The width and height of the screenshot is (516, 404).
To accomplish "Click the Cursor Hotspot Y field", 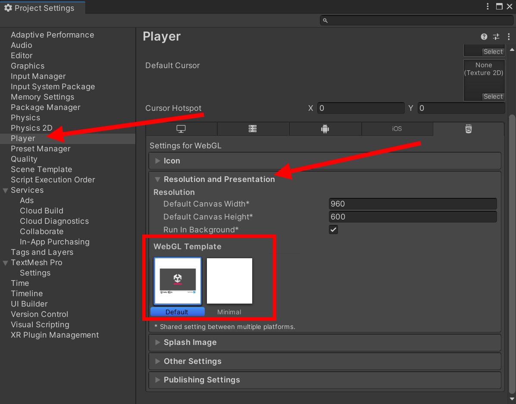I will [x=461, y=108].
